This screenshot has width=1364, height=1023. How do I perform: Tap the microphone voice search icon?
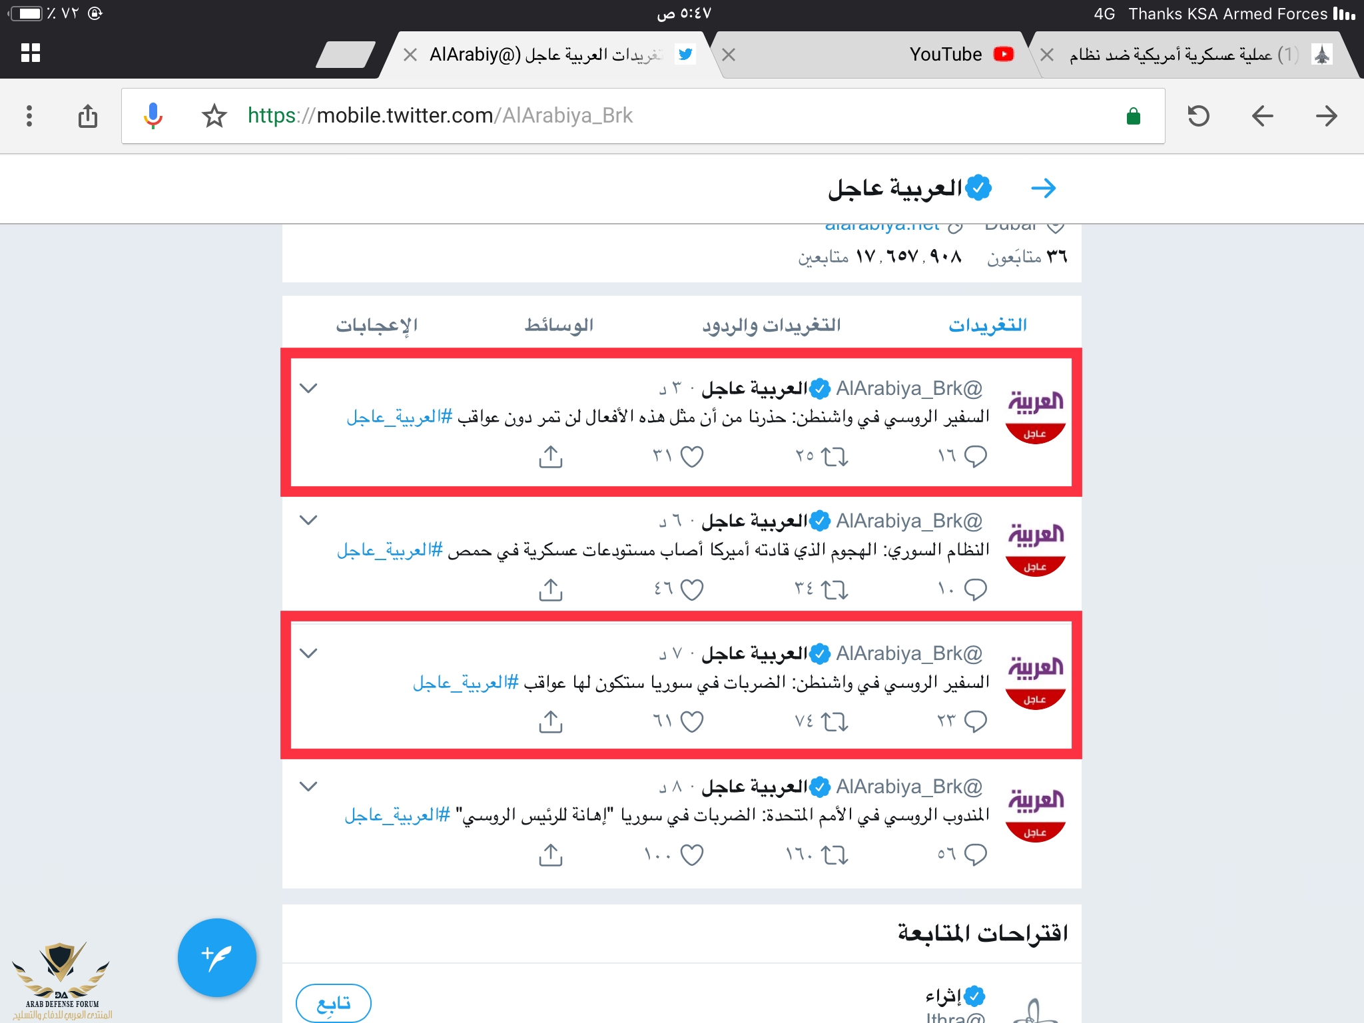click(x=153, y=116)
